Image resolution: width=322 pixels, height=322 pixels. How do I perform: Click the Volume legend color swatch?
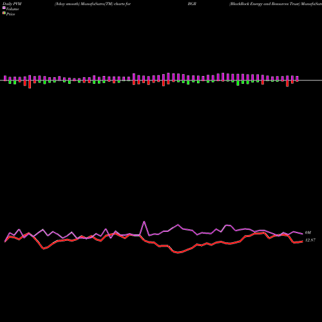click(4, 8)
